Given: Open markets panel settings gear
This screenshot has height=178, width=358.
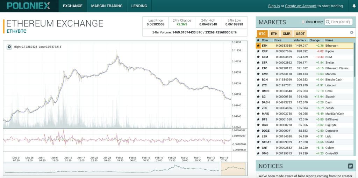Looking at the screenshot, I should [x=352, y=32].
